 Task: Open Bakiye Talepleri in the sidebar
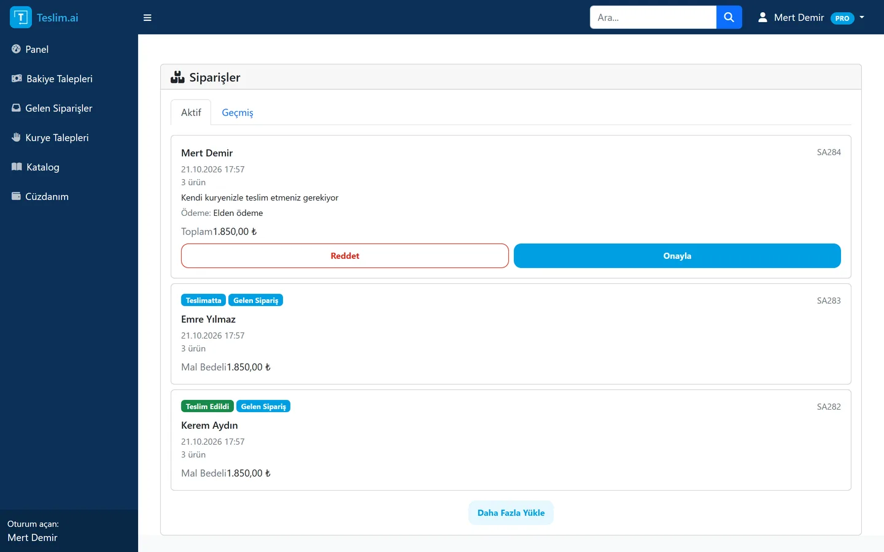tap(69, 79)
